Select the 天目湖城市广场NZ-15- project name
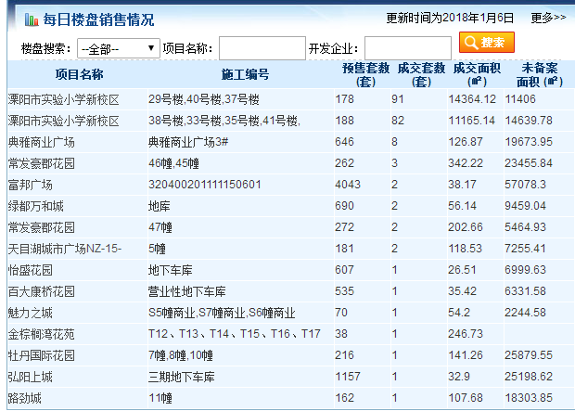 [x=65, y=249]
